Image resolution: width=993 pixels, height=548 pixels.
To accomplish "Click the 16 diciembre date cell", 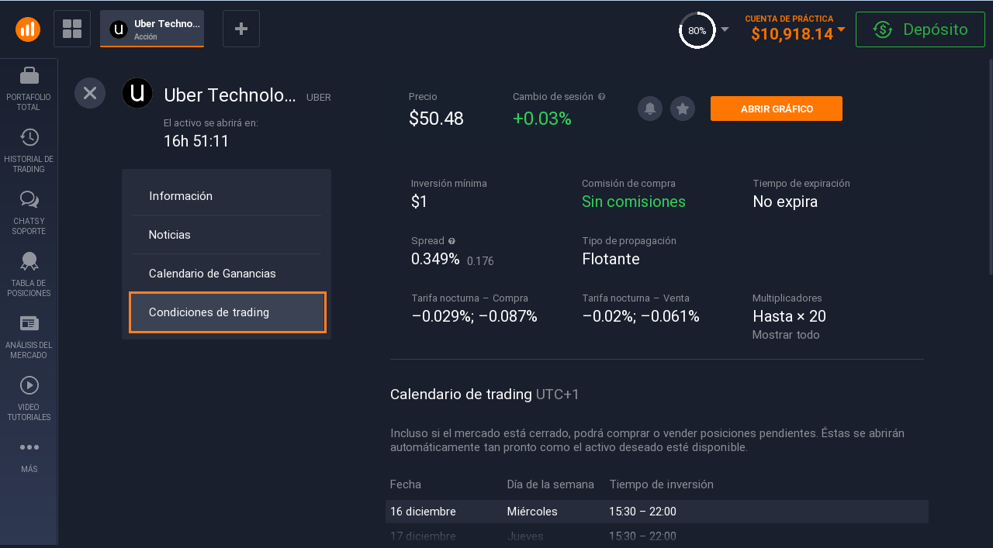I will (423, 512).
